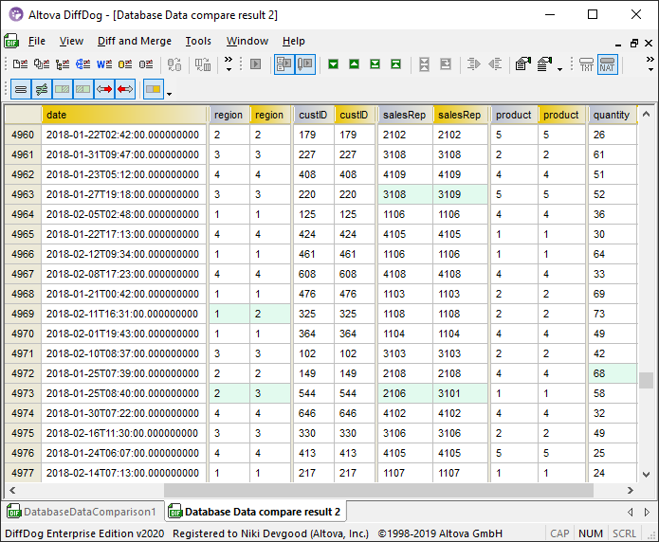
Task: Toggle native compare mode NAT button
Action: tap(608, 64)
